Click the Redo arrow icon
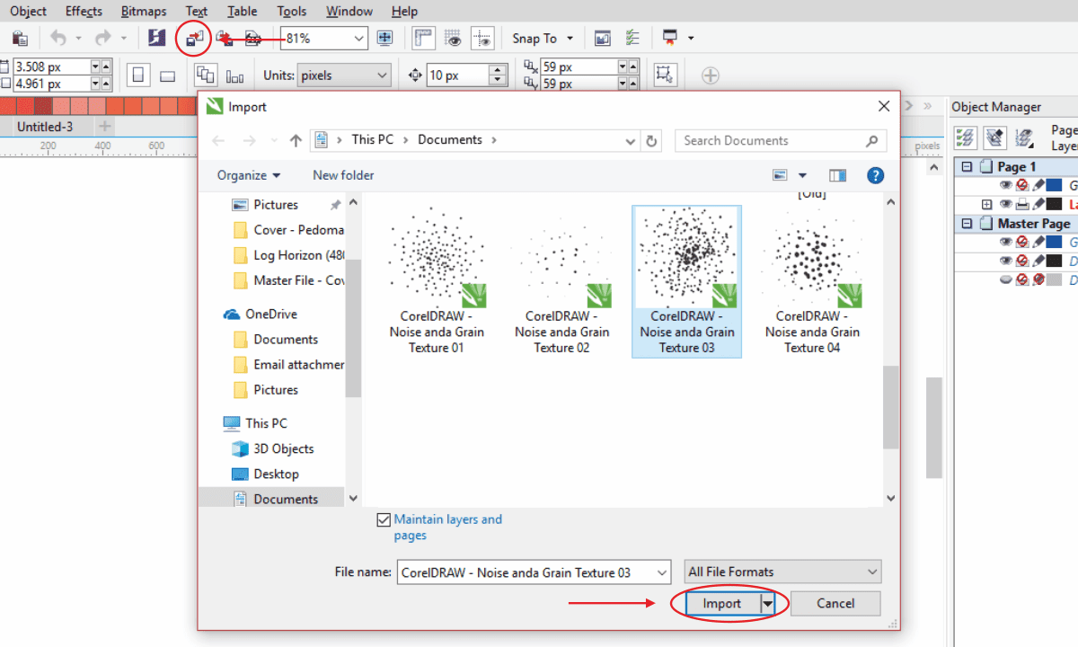 103,39
